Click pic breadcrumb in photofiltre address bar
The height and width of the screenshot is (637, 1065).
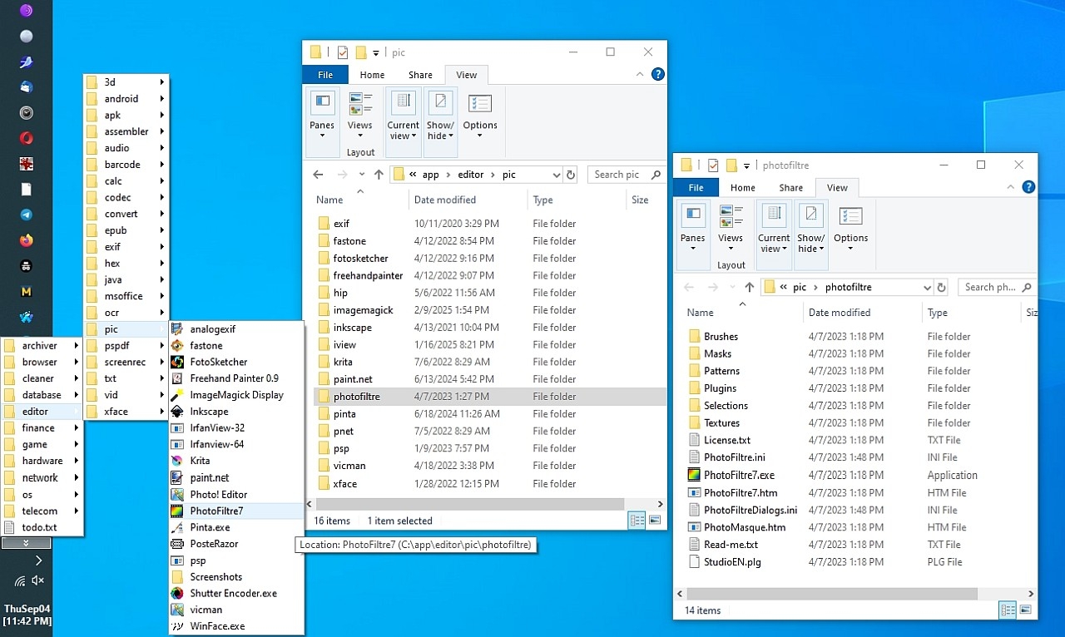click(x=800, y=287)
